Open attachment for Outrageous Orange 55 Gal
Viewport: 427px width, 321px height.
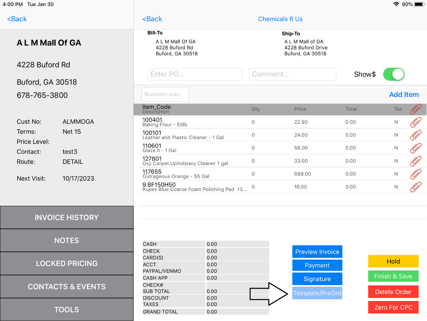tap(416, 174)
